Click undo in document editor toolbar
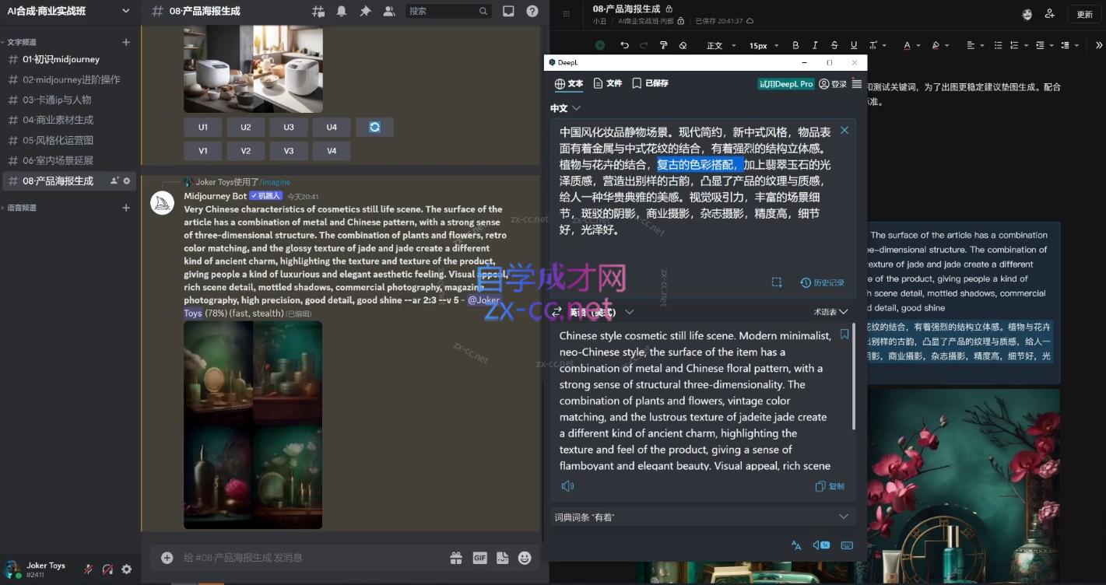Image resolution: width=1106 pixels, height=585 pixels. point(624,46)
